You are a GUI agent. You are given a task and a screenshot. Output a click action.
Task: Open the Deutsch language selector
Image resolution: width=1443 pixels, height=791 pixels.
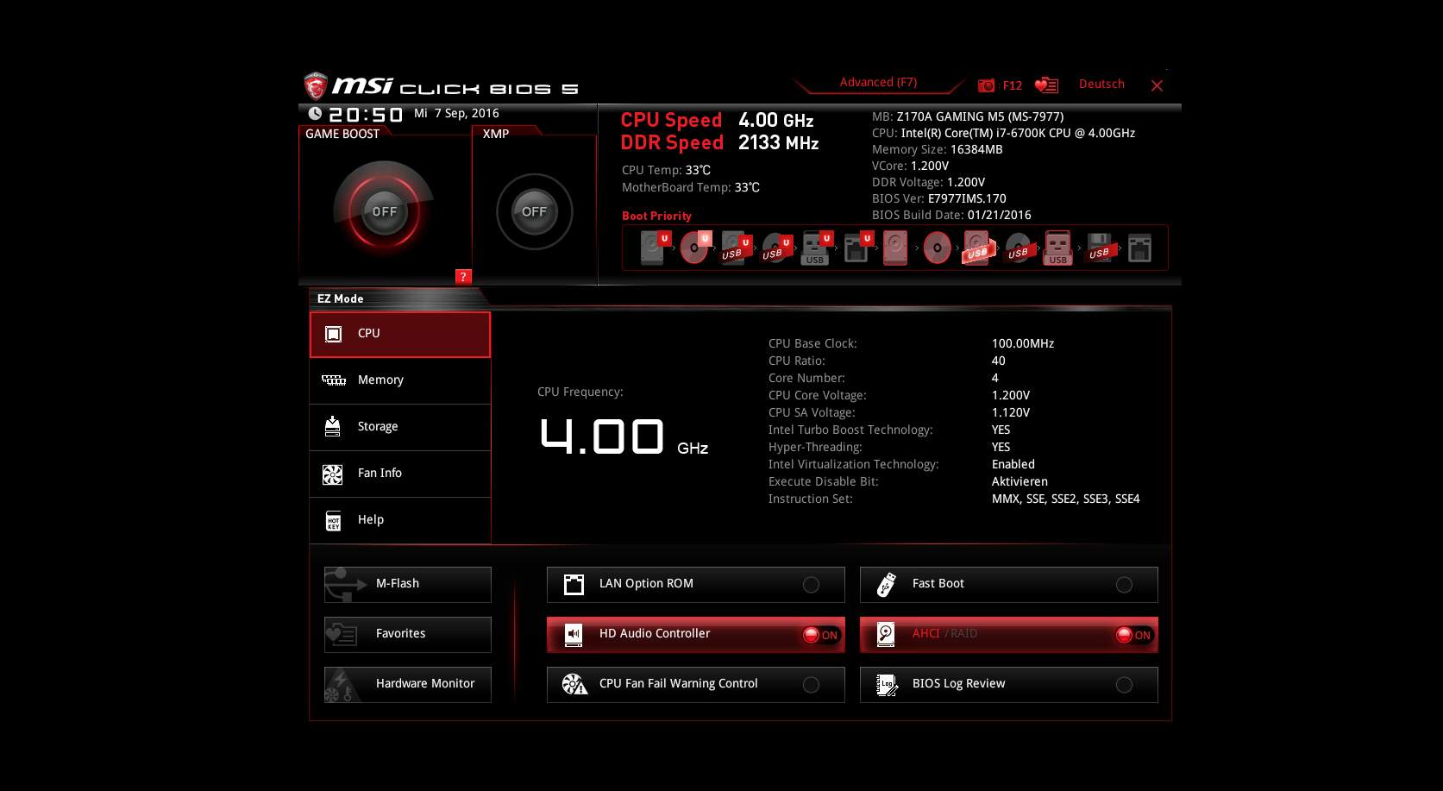[1101, 83]
